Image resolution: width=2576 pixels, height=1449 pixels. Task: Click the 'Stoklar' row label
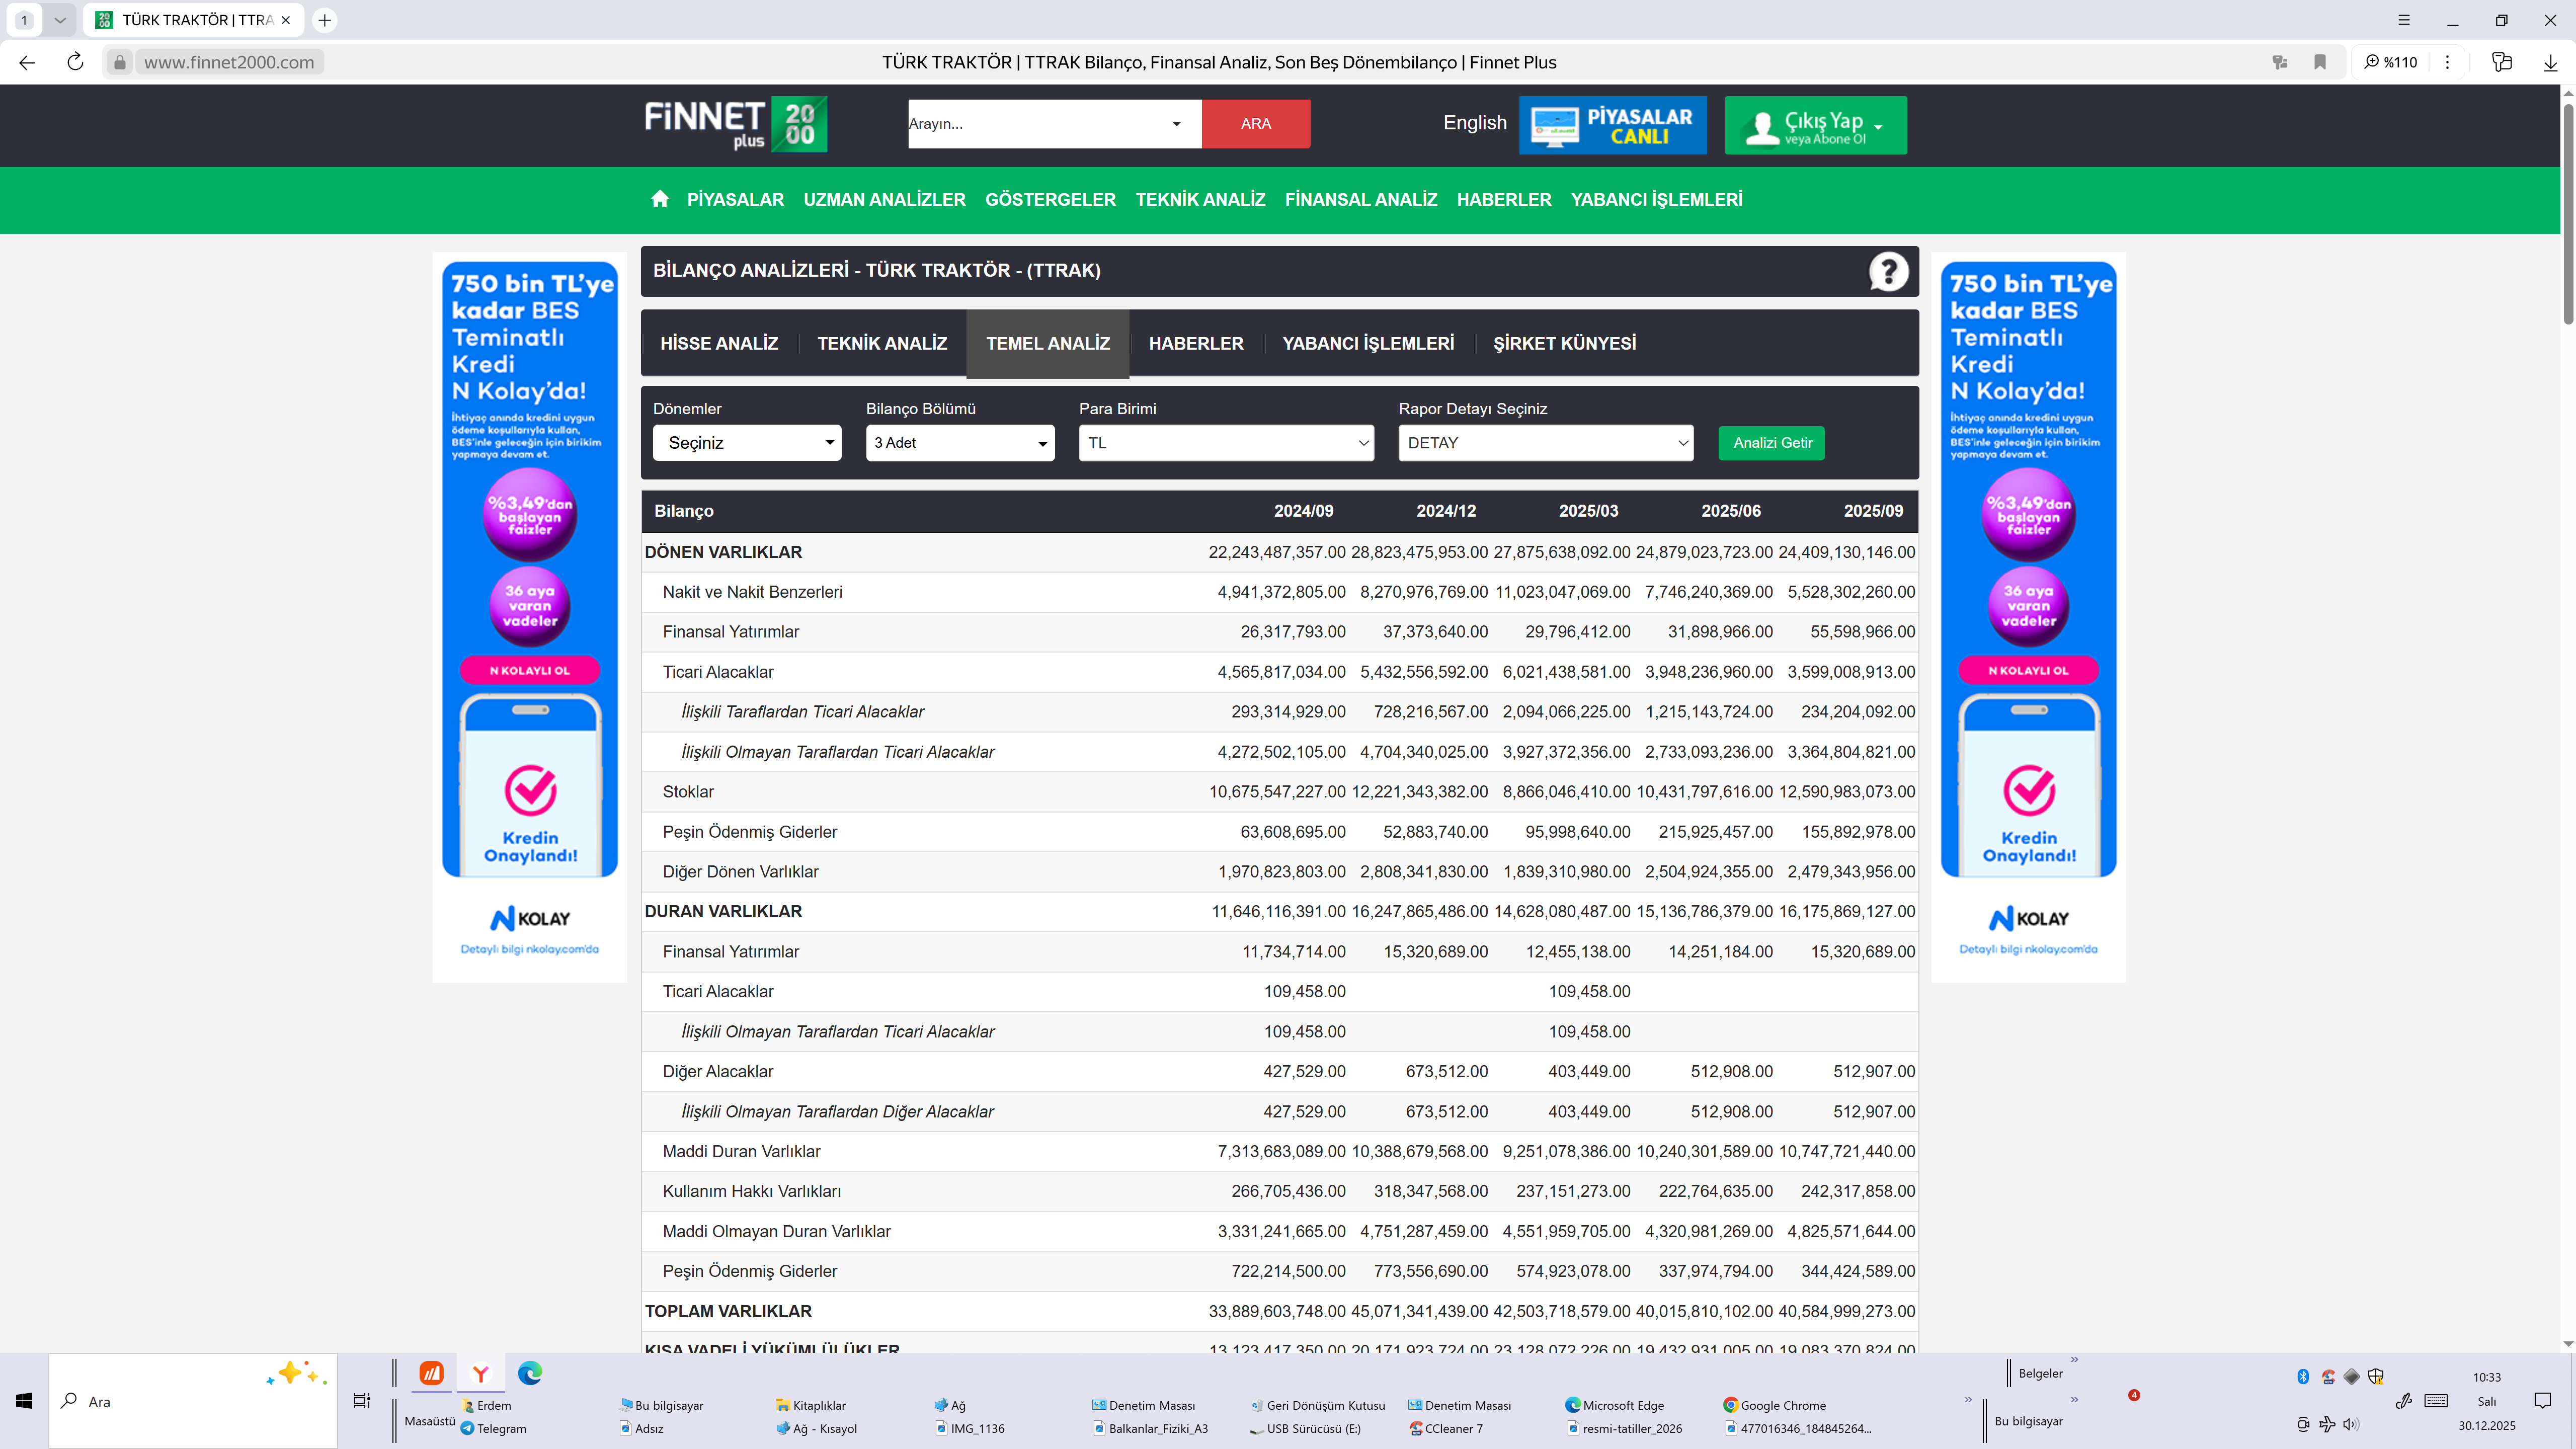(688, 792)
